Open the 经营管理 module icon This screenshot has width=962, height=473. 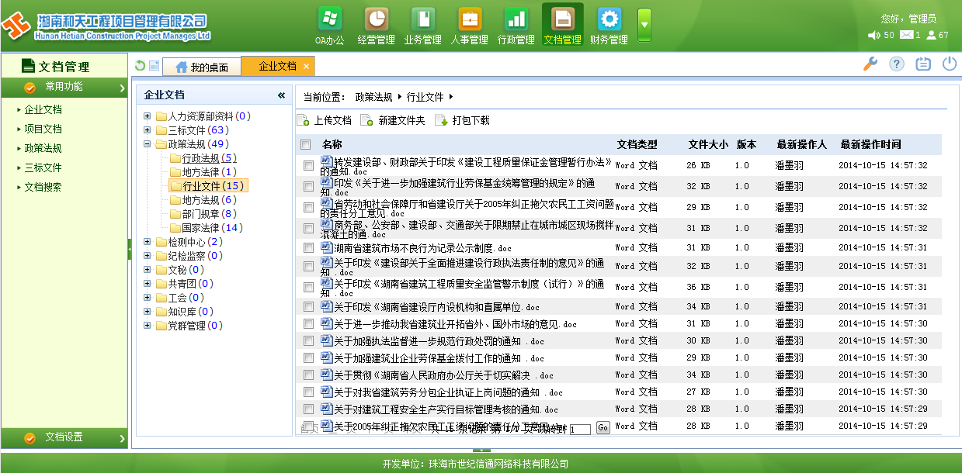point(377,19)
